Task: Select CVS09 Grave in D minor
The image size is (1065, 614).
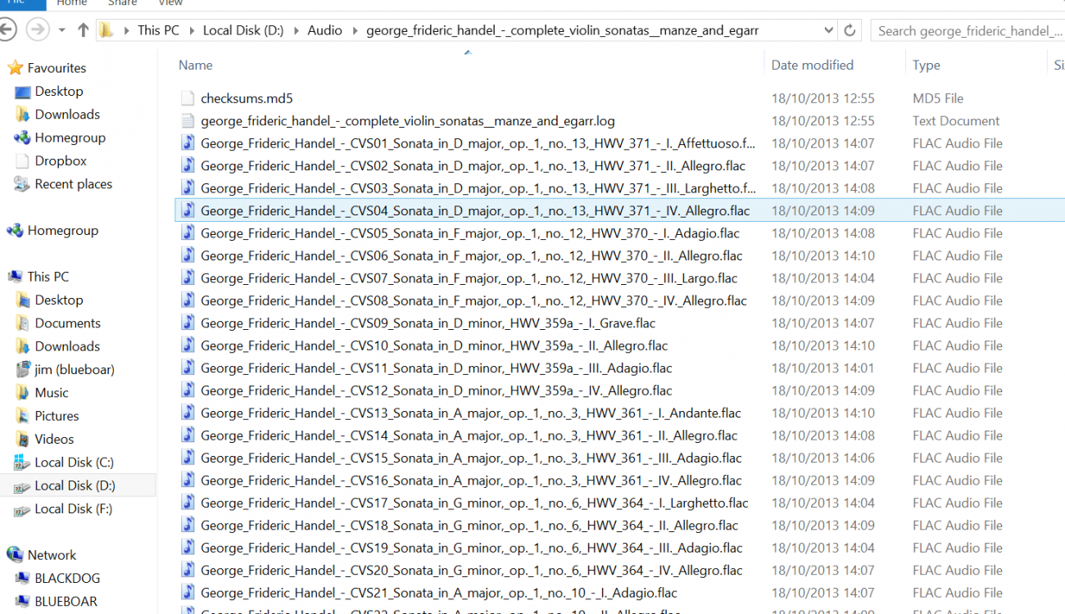Action: click(428, 323)
